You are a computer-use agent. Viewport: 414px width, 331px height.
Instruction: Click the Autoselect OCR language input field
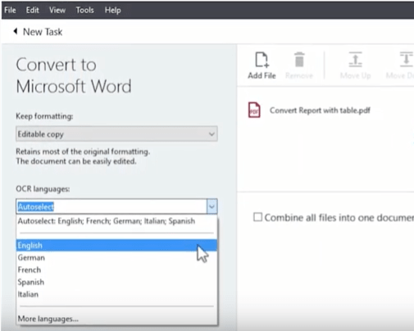pos(111,206)
